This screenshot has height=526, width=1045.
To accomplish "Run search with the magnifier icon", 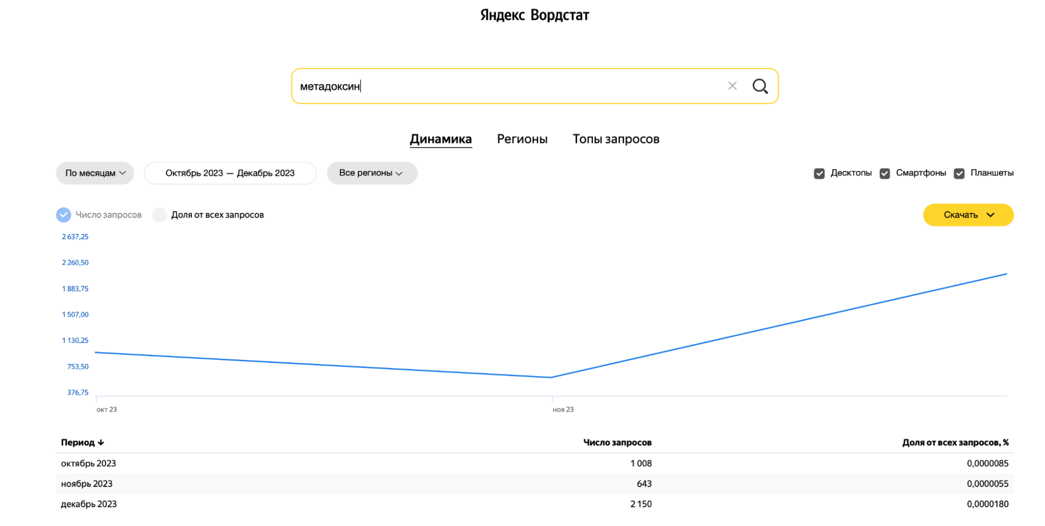I will click(x=760, y=86).
